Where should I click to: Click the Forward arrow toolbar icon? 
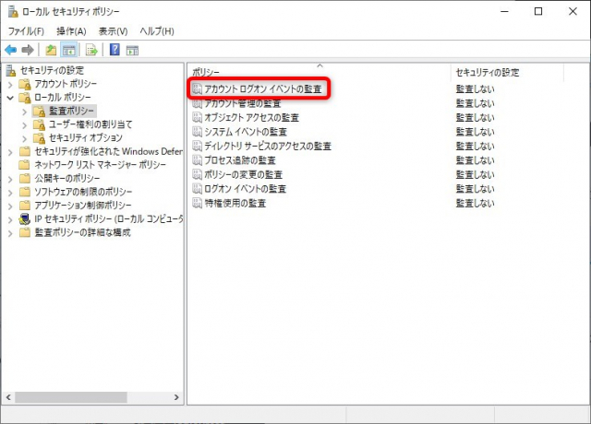click(x=28, y=50)
